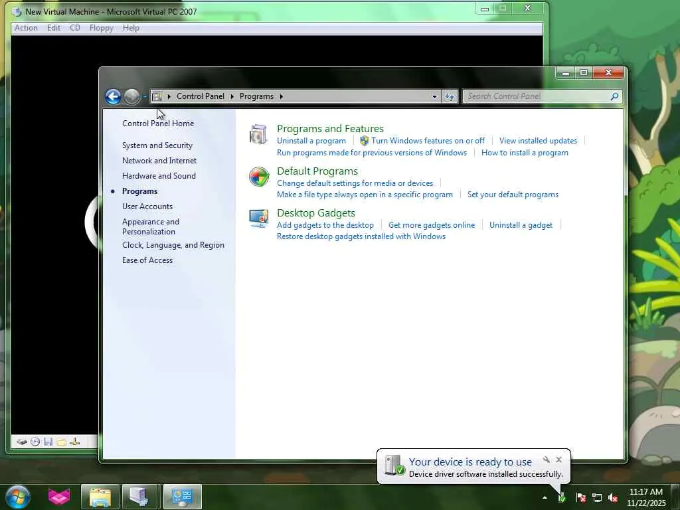Image resolution: width=680 pixels, height=510 pixels.
Task: Click Change default settings for media or devices
Action: point(355,183)
